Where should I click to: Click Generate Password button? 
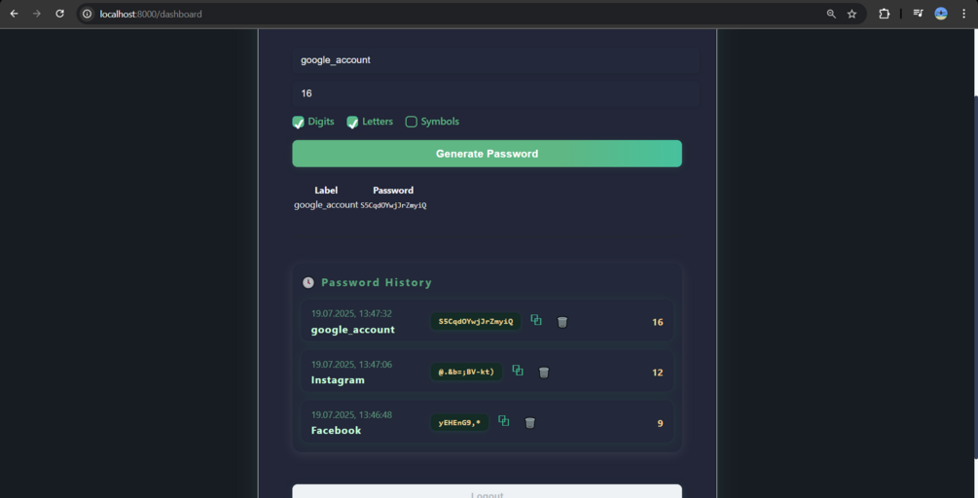pyautogui.click(x=488, y=154)
